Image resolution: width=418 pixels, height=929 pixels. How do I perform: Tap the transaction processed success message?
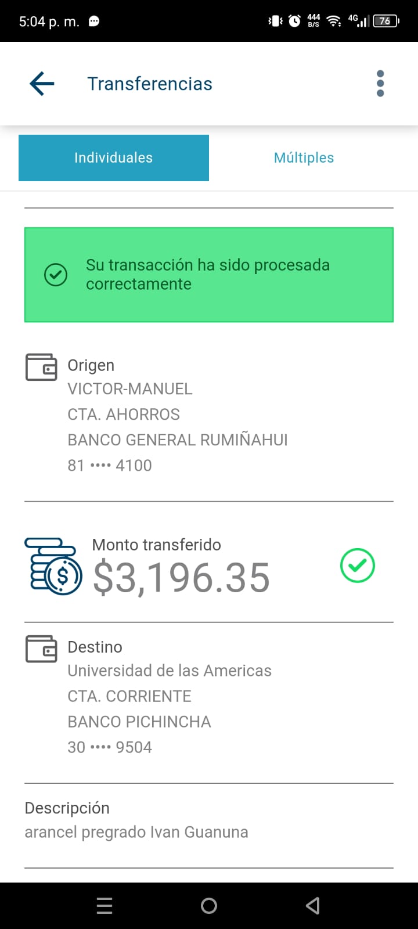(208, 274)
